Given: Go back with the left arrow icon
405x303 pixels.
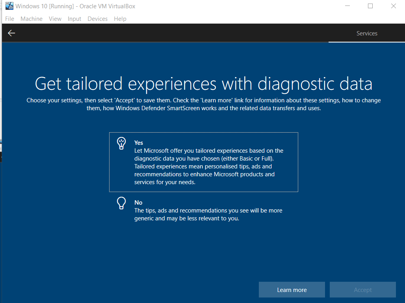Looking at the screenshot, I should (11, 33).
